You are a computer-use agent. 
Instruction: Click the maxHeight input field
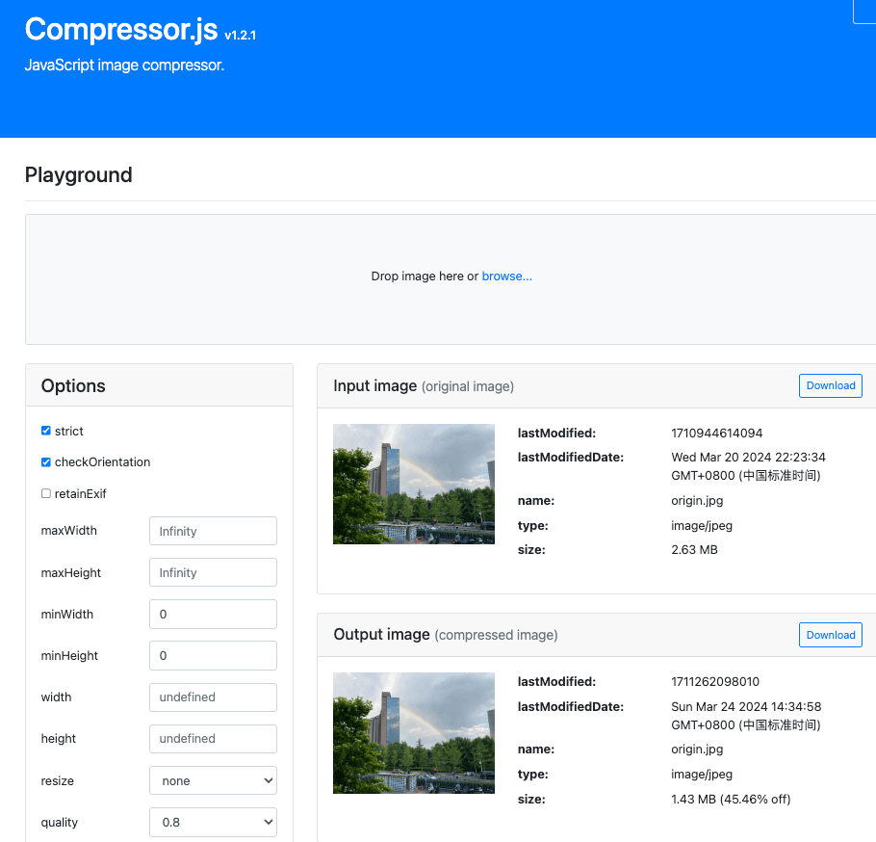(x=213, y=572)
